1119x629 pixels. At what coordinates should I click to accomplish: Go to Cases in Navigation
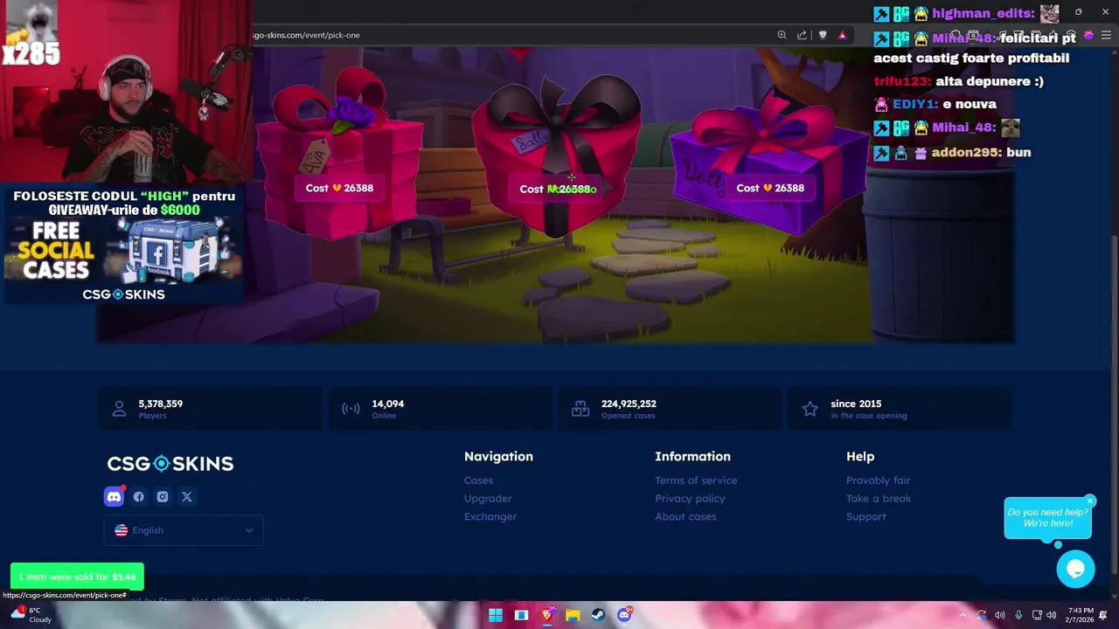click(x=478, y=480)
